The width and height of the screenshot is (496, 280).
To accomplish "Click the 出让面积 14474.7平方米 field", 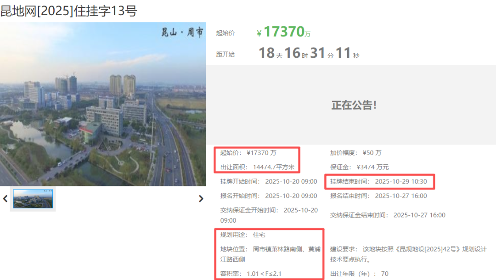I will pos(257,167).
